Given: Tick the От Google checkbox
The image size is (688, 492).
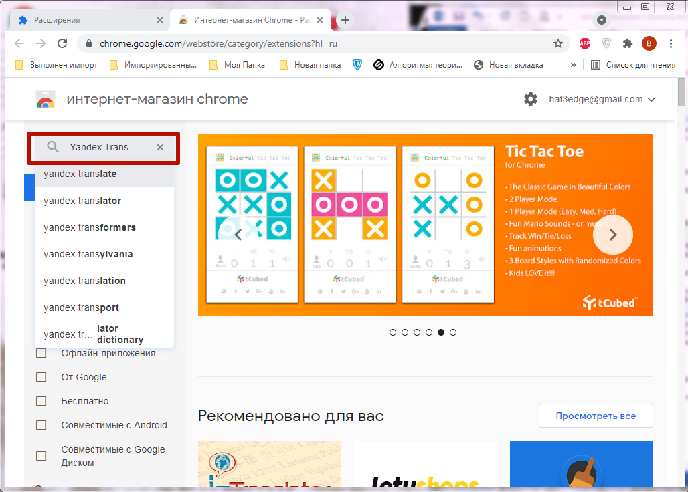Looking at the screenshot, I should [41, 377].
